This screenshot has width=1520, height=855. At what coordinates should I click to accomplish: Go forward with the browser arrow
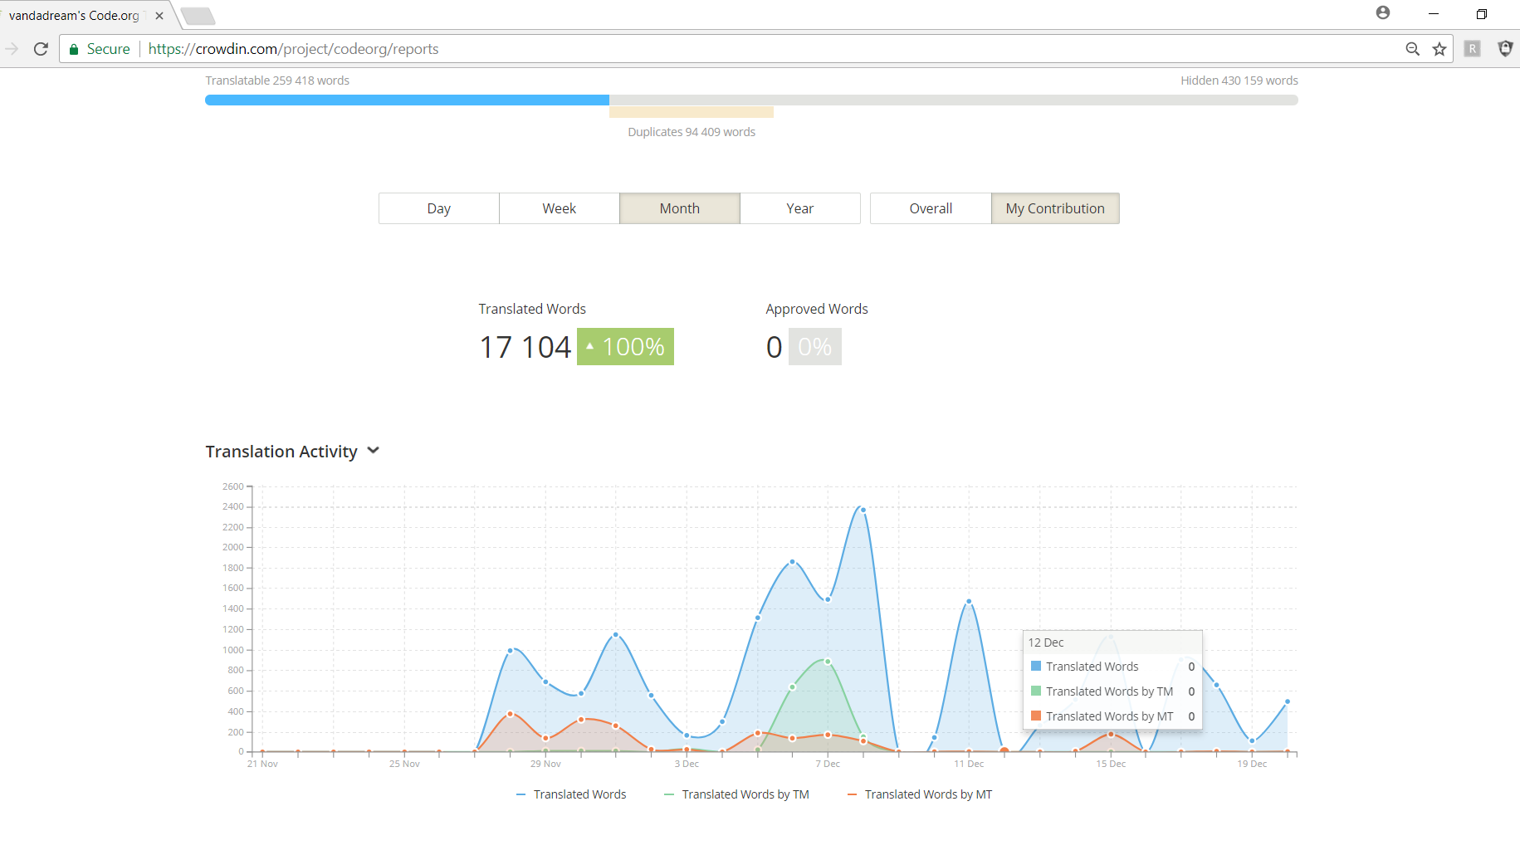[x=12, y=49]
